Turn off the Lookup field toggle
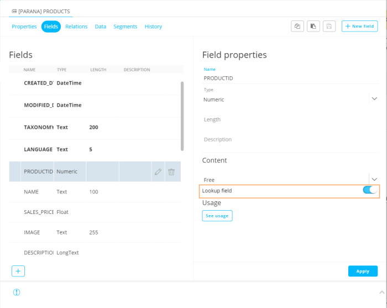 click(x=370, y=190)
